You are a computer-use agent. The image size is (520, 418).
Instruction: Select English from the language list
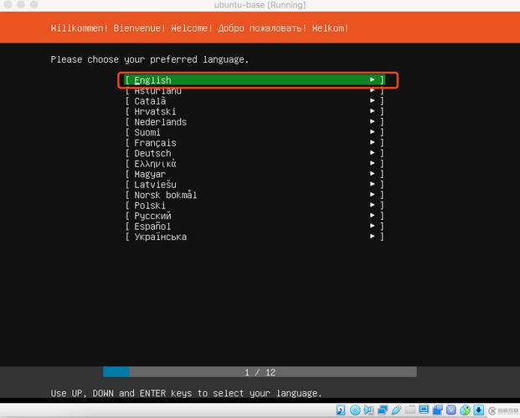click(152, 80)
